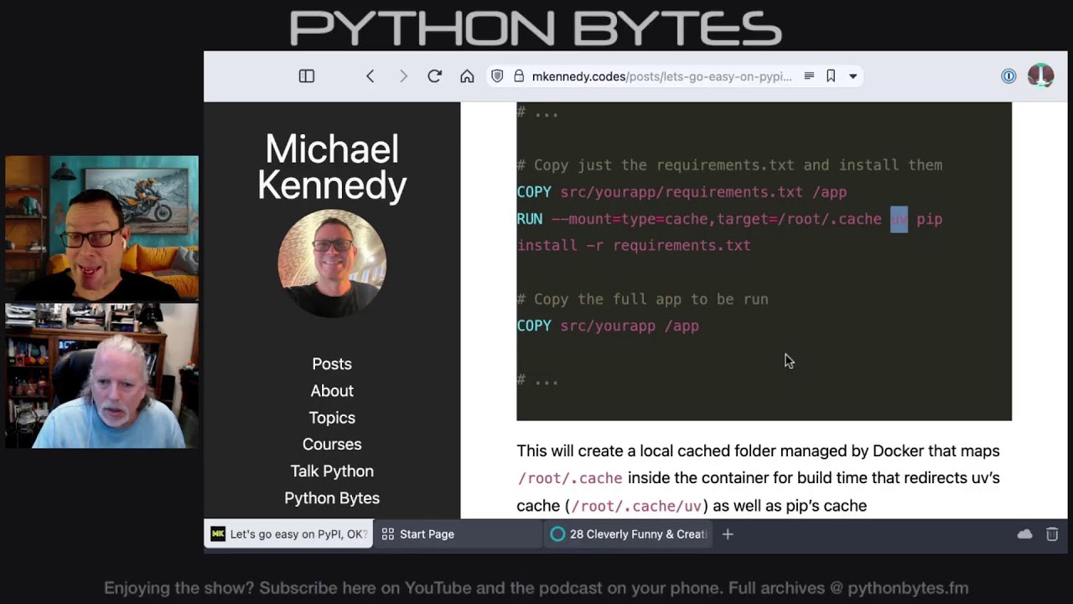Open the browser home page
The image size is (1073, 604).
(x=467, y=75)
